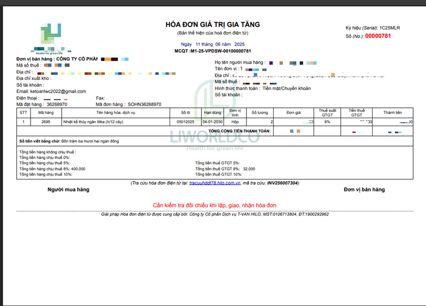Click the Tên hàng hóa, dịch vụ column header
The height and width of the screenshot is (306, 426).
(116, 113)
